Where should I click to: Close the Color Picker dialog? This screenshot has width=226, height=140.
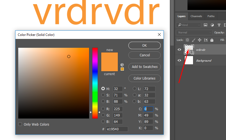point(159,35)
